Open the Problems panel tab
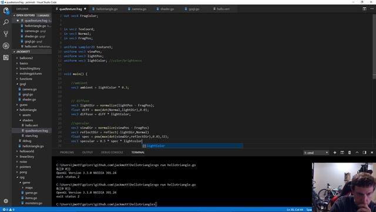The width and height of the screenshot is (376, 212). pyautogui.click(x=67, y=153)
